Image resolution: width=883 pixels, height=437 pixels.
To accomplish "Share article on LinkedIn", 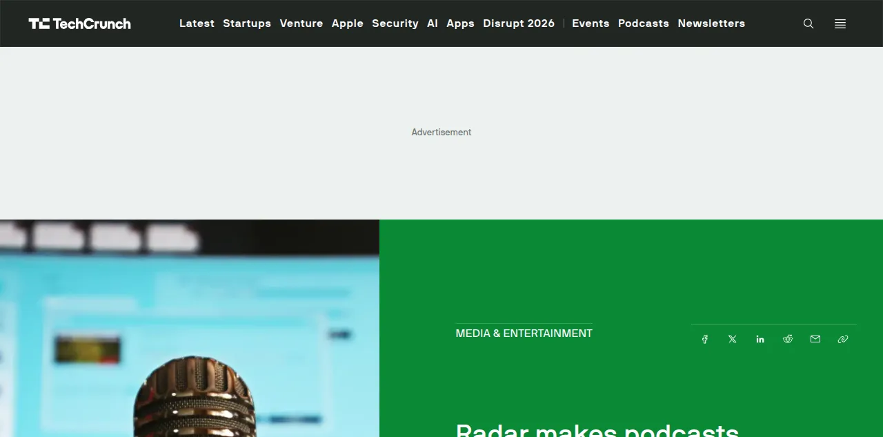I will click(760, 339).
